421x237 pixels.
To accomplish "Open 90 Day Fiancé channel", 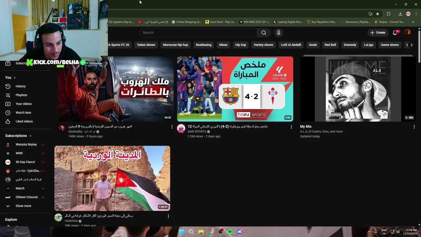I will [25, 162].
